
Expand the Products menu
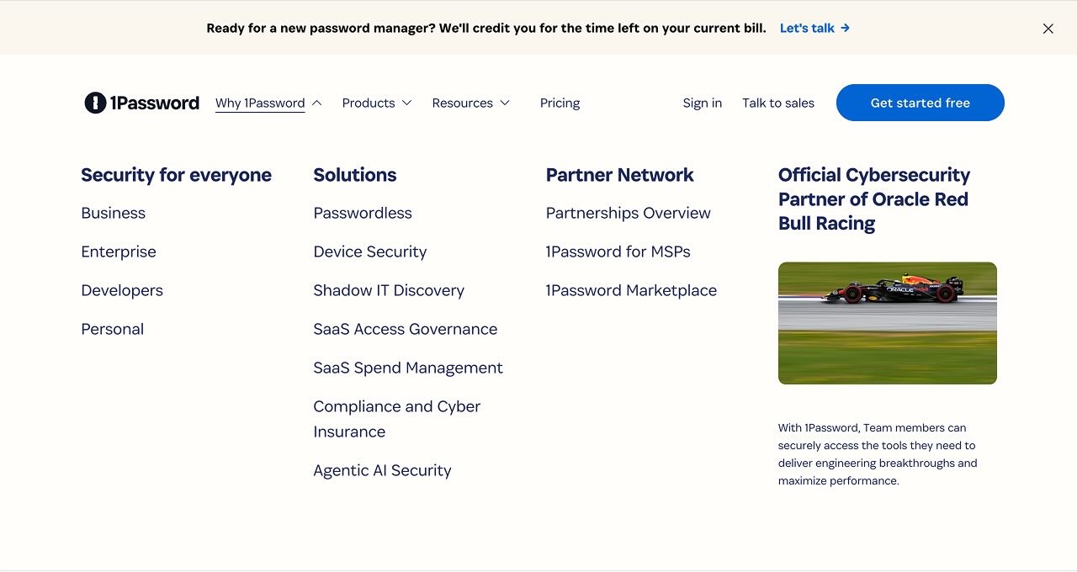[x=376, y=103]
